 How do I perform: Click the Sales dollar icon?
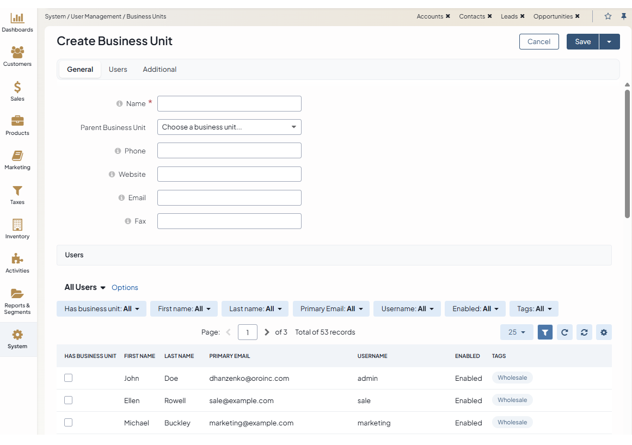[17, 88]
